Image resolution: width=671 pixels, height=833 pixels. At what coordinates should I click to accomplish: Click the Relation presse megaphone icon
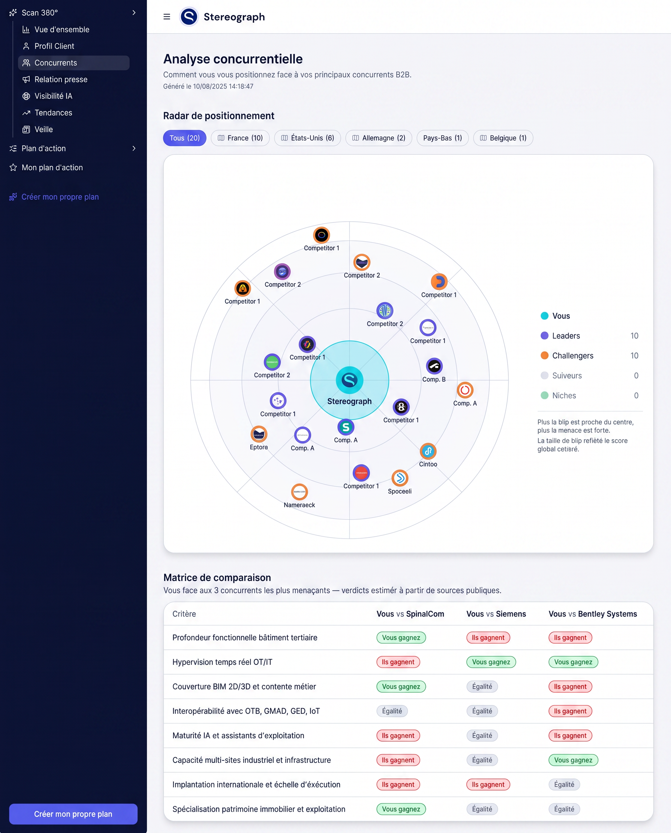click(26, 79)
